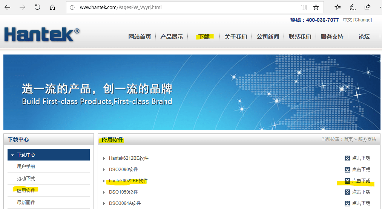Click the blue banner image
Screen dimensions: 382x209
pyautogui.click(x=192, y=92)
